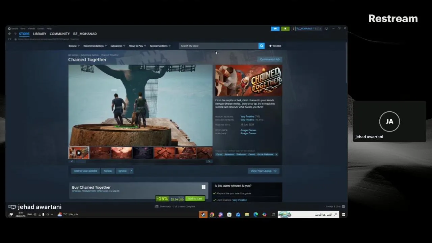Open the Wishlist link
432x243 pixels.
click(x=275, y=46)
